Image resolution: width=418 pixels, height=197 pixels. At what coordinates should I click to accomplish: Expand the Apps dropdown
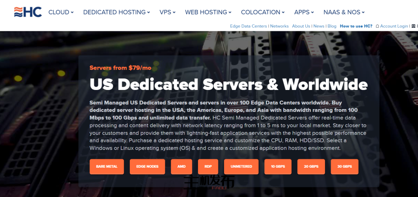tap(304, 12)
